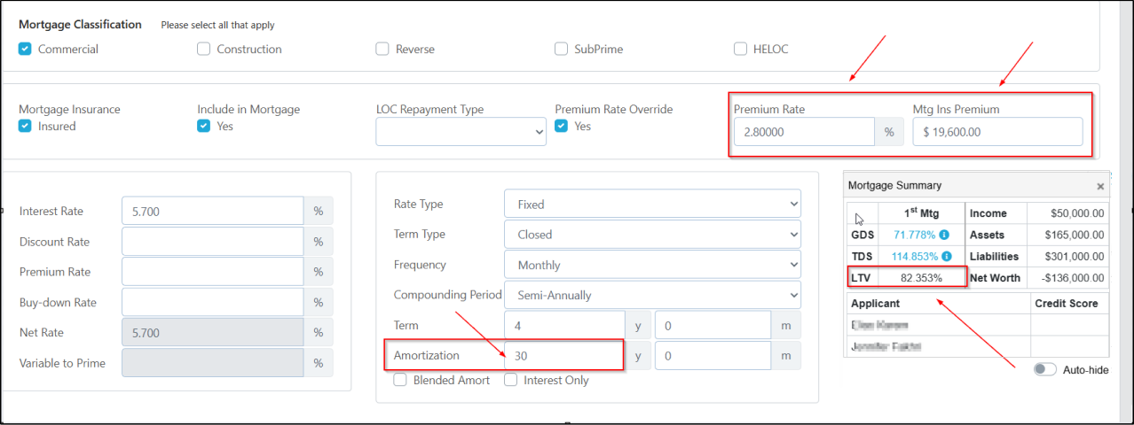Viewport: 1134px width, 425px height.
Task: Click the Mtg Ins Premium field
Action: click(x=997, y=132)
